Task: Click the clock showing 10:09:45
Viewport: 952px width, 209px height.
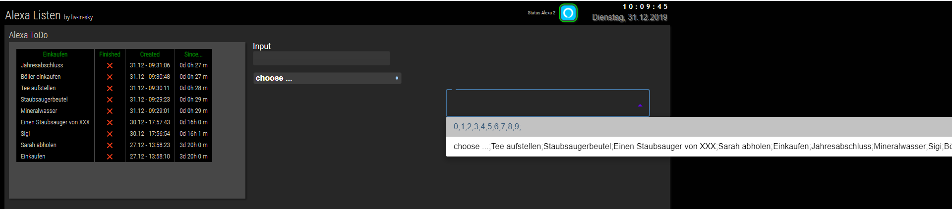Action: click(645, 6)
